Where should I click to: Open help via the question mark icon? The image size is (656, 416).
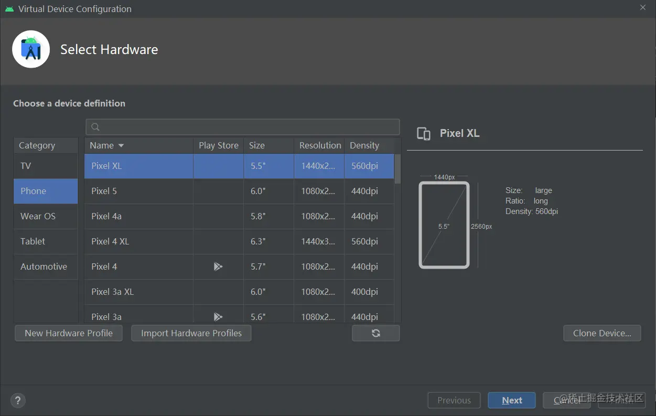click(x=18, y=400)
